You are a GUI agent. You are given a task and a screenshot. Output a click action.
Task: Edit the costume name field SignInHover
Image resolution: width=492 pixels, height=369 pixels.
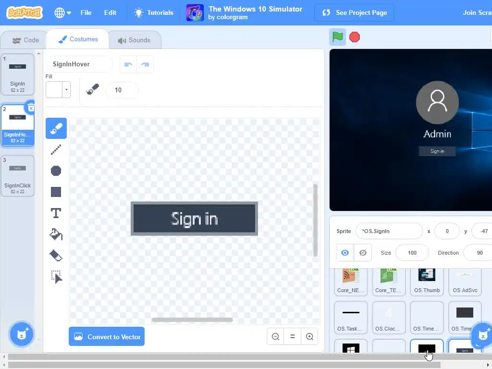pyautogui.click(x=79, y=64)
